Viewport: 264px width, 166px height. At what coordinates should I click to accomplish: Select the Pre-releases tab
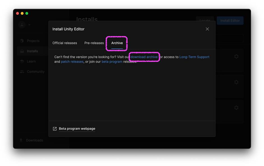94,43
